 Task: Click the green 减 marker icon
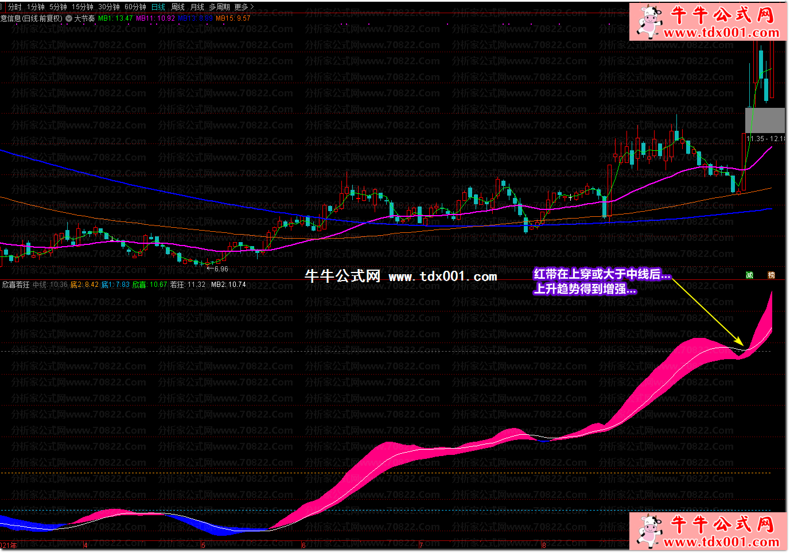pos(749,275)
